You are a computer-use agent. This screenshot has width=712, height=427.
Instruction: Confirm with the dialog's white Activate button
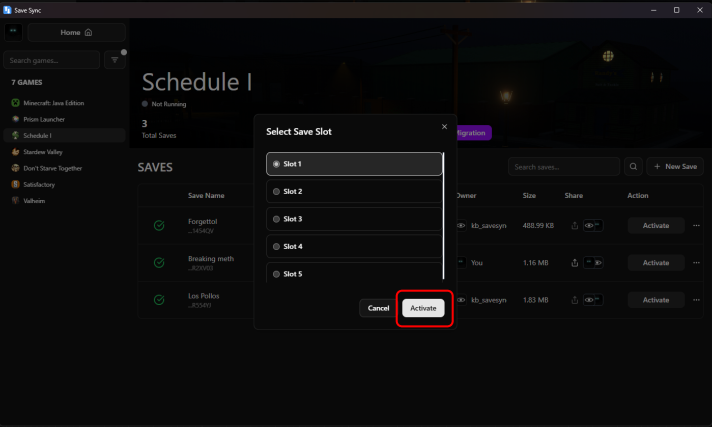[423, 308]
